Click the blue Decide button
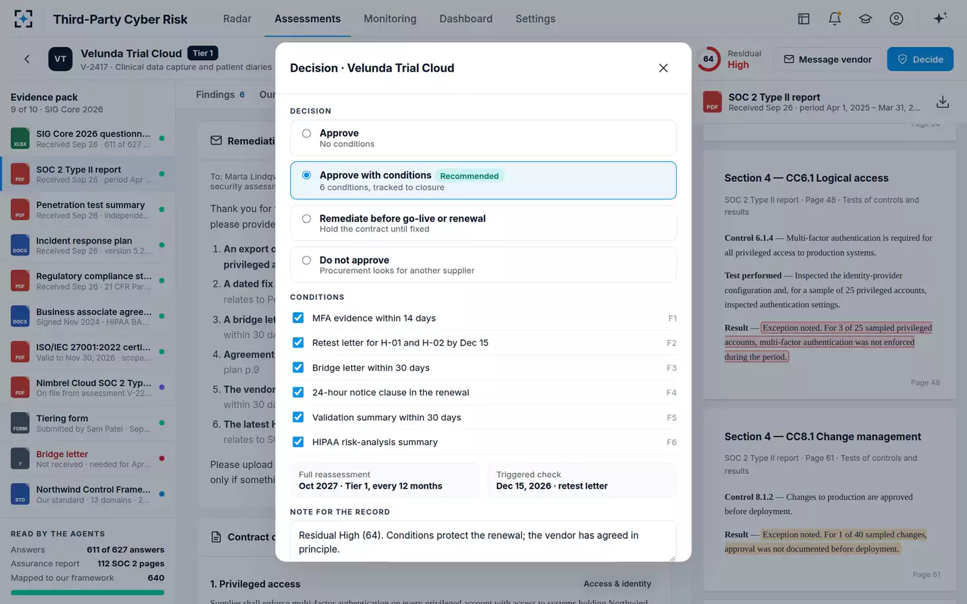Image resolution: width=967 pixels, height=604 pixels. (x=920, y=59)
